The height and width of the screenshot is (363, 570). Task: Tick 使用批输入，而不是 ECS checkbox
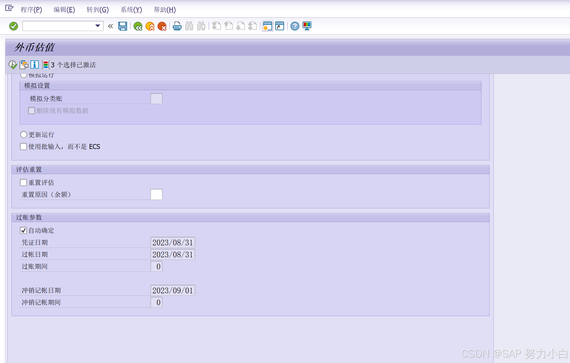[x=23, y=147]
